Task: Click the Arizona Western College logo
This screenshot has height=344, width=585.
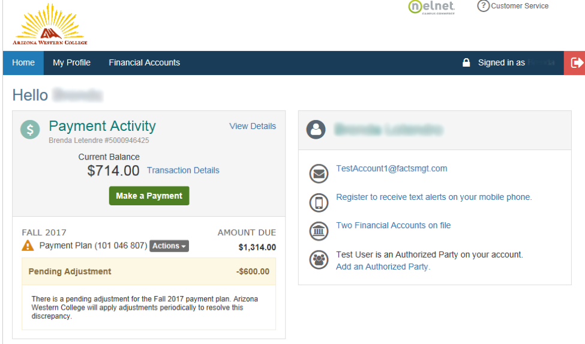Action: click(50, 25)
